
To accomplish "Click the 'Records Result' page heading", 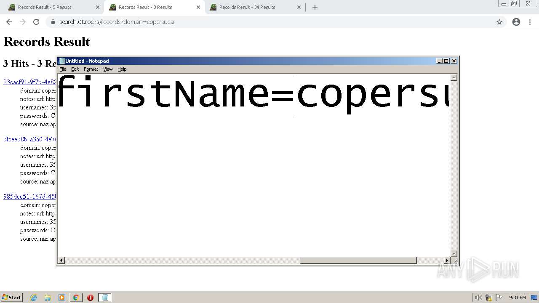I will tap(47, 42).
